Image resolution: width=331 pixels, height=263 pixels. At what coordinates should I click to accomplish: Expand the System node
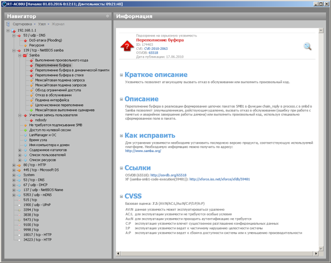tap(14, 175)
